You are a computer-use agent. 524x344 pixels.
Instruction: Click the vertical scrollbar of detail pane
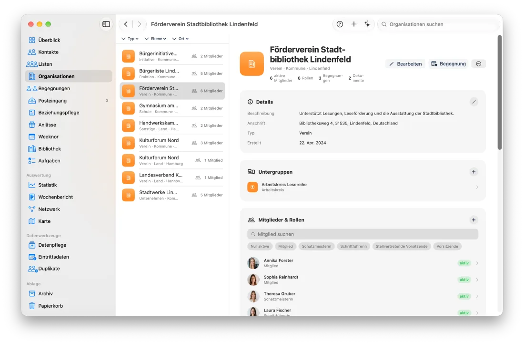pyautogui.click(x=500, y=93)
